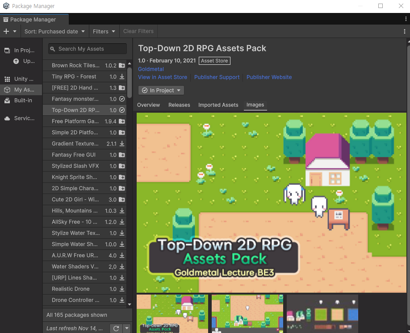Click download icon for Hills, Mountains
This screenshot has height=333, width=410.
point(122,211)
